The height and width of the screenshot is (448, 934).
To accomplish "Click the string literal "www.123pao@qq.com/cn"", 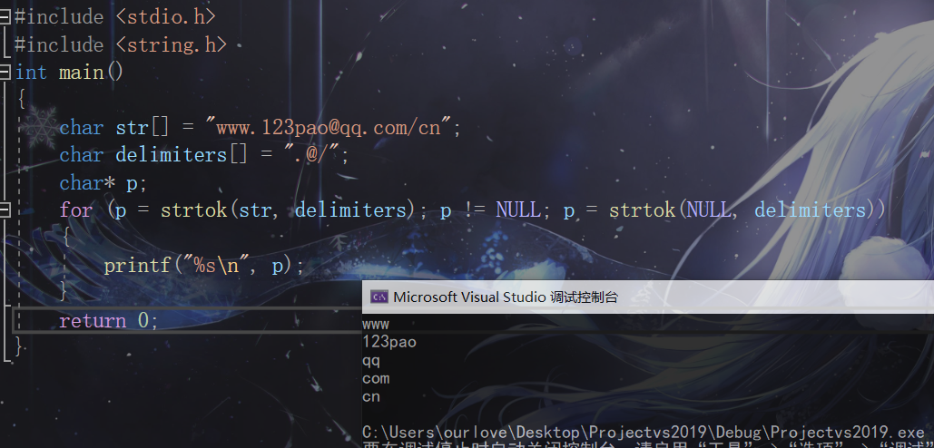I will coord(329,127).
